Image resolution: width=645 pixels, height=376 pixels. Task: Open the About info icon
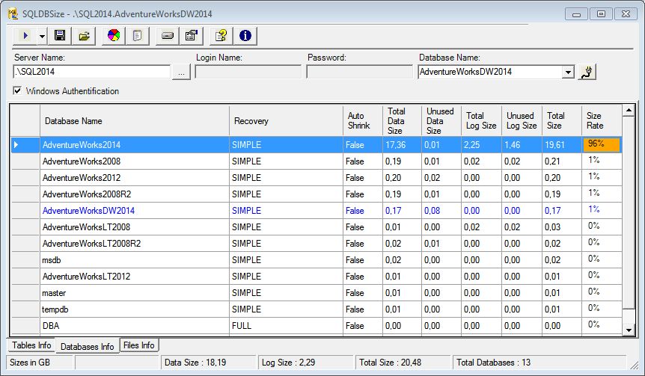point(245,36)
